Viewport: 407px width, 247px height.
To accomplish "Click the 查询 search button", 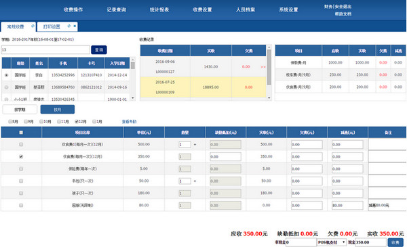I will tap(99, 49).
